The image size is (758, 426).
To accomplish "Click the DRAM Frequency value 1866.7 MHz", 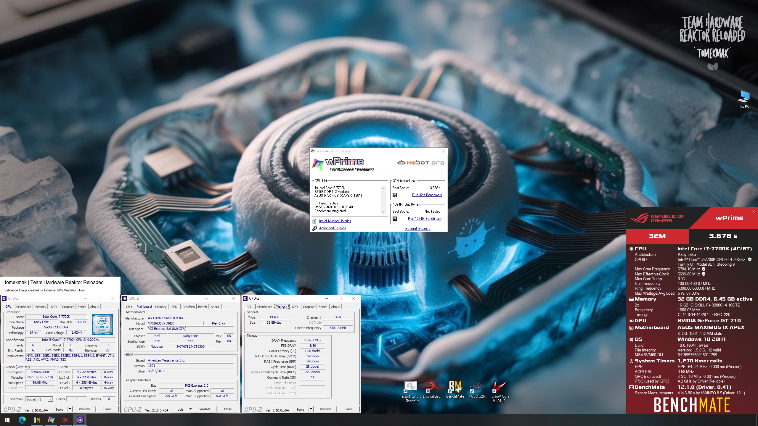I will coord(312,340).
